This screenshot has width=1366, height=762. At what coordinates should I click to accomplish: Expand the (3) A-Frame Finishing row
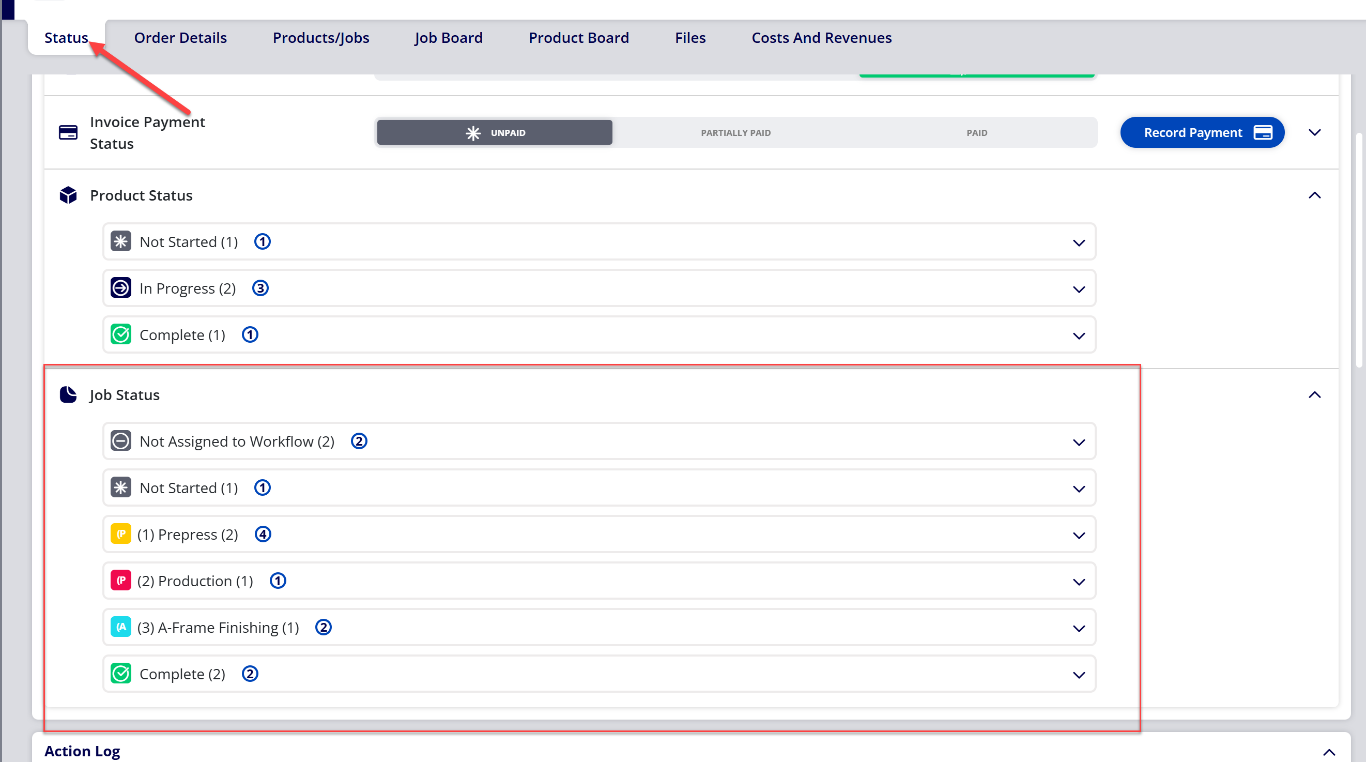point(1079,629)
